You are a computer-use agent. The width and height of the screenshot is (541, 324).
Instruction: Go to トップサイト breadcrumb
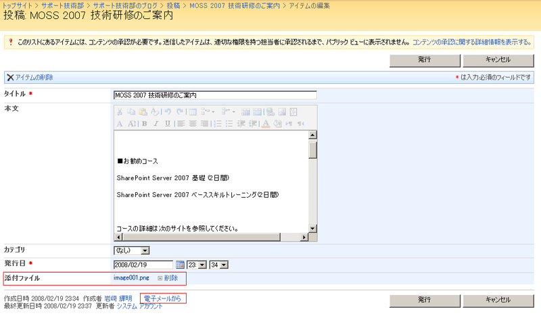point(18,5)
